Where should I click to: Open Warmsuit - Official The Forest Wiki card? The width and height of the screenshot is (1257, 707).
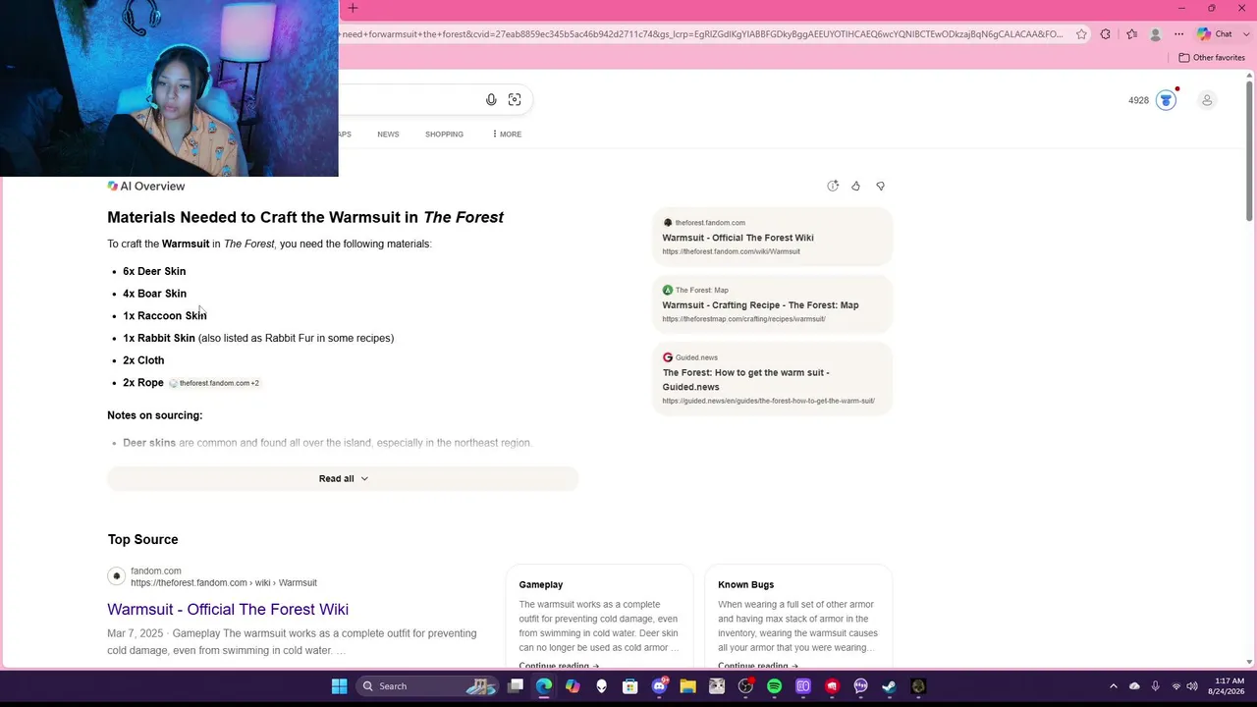click(772, 237)
